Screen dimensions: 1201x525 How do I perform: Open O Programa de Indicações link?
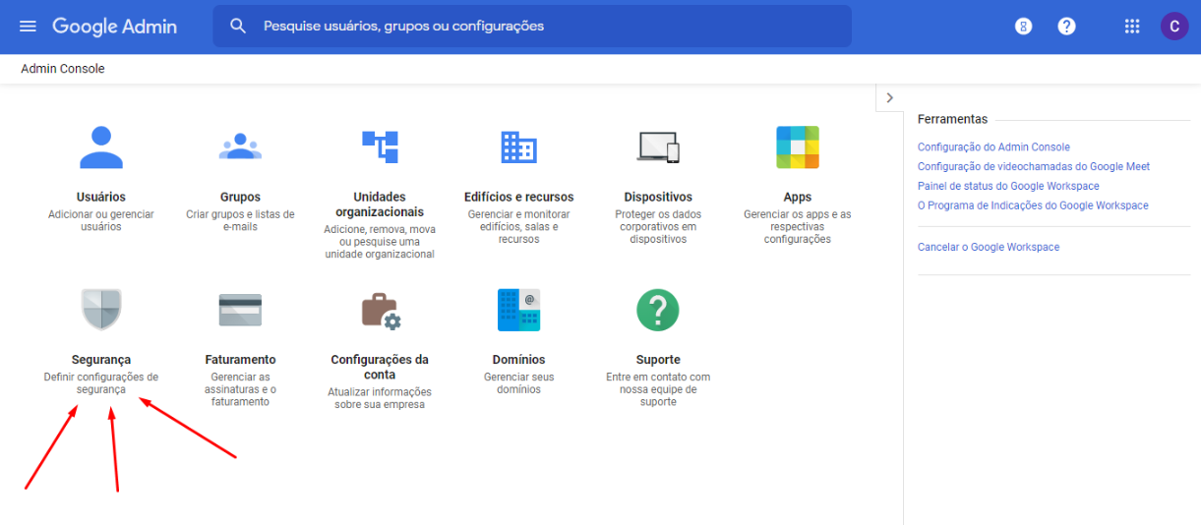[x=1033, y=205]
